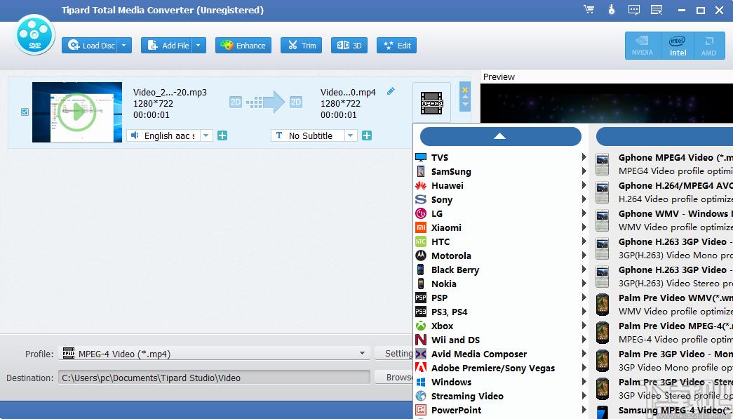
Task: Toggle Intel acceleration
Action: pyautogui.click(x=678, y=46)
